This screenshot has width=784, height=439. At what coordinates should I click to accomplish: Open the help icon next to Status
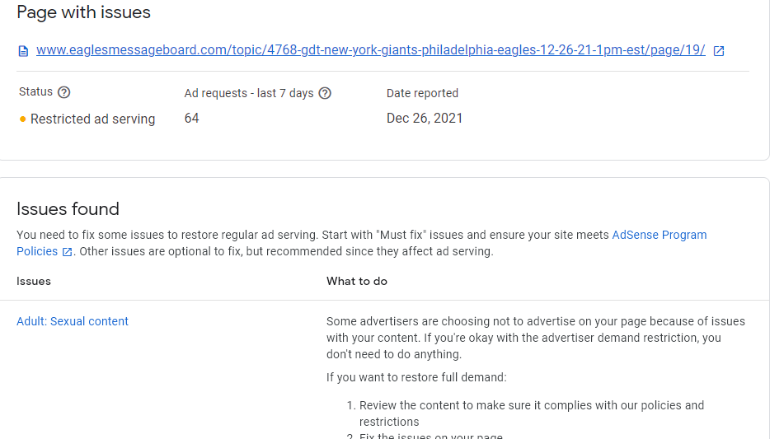pyautogui.click(x=64, y=92)
